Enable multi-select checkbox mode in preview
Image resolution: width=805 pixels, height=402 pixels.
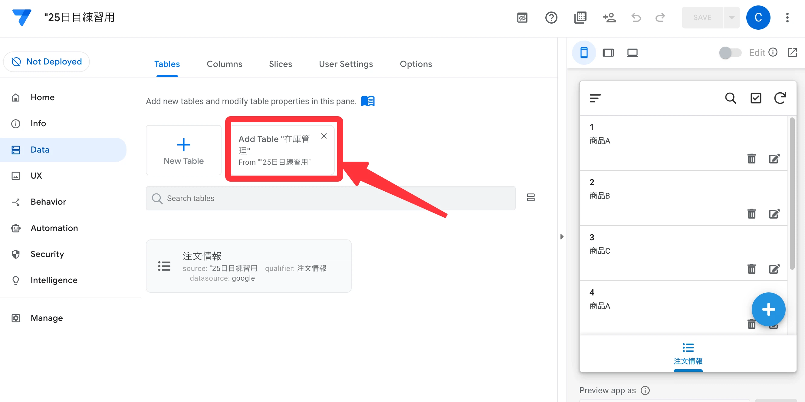click(x=756, y=98)
